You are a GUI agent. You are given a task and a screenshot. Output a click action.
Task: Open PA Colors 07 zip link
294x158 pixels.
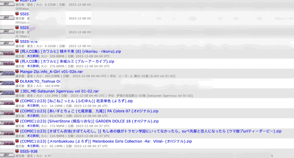click(89, 111)
